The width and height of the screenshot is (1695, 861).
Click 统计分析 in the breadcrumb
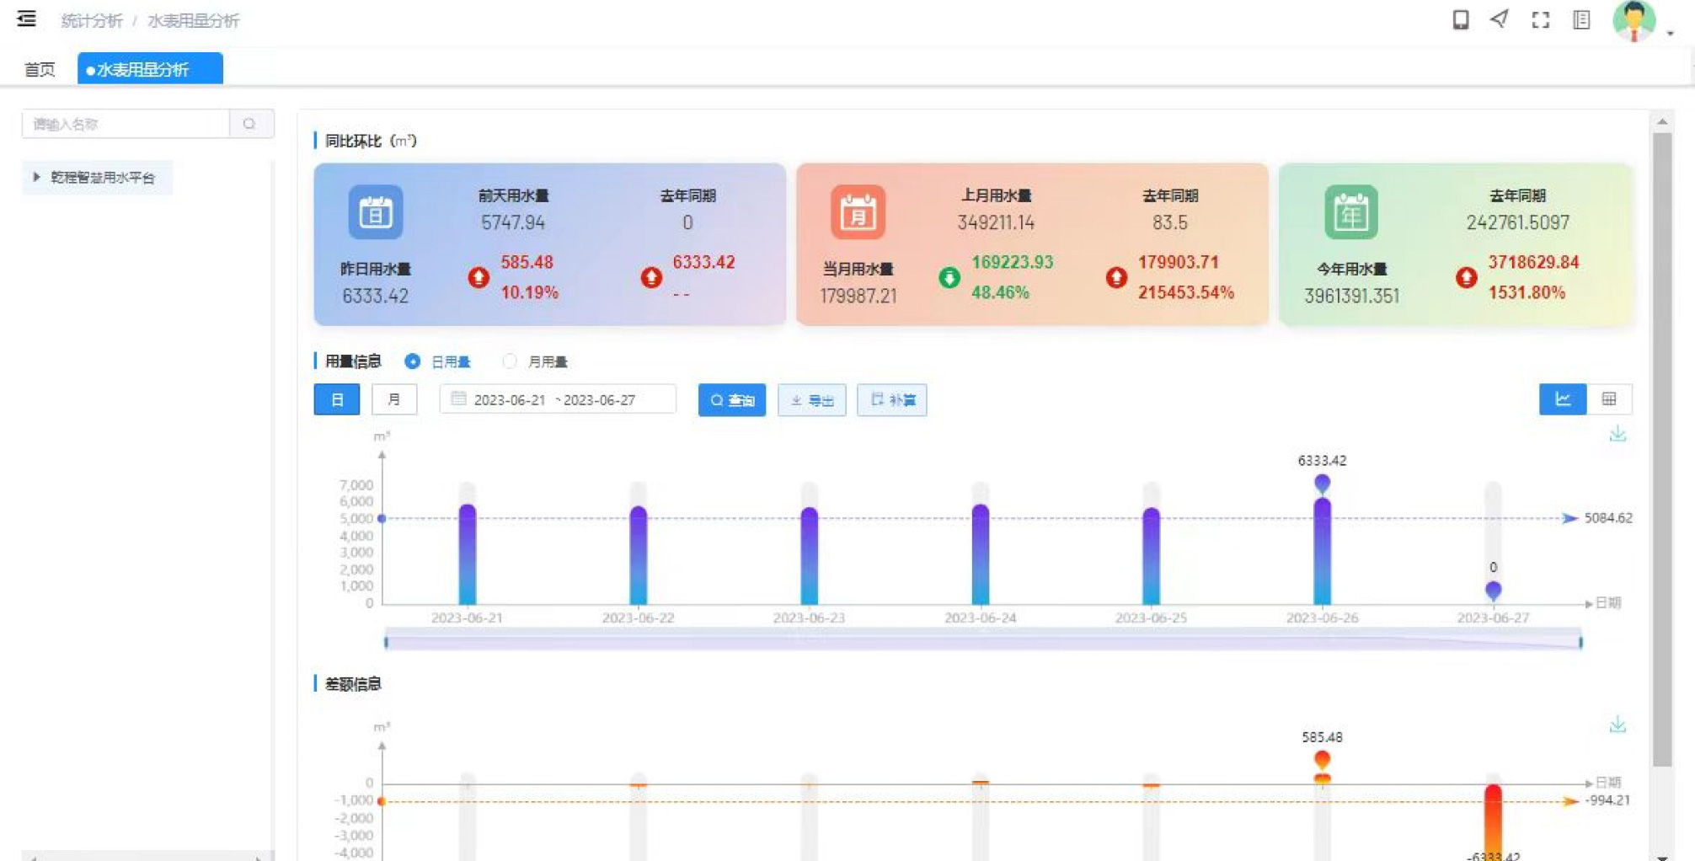coord(92,20)
